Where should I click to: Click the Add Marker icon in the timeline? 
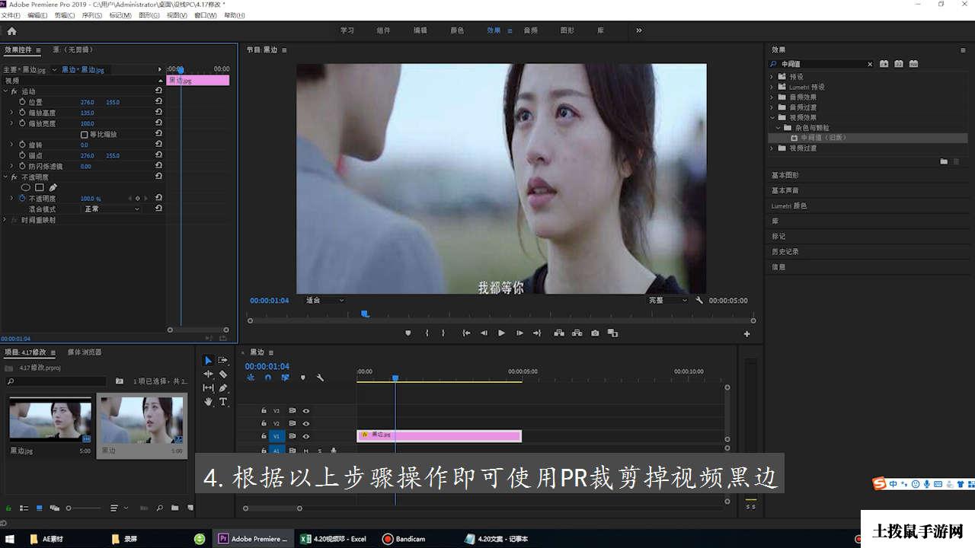302,378
